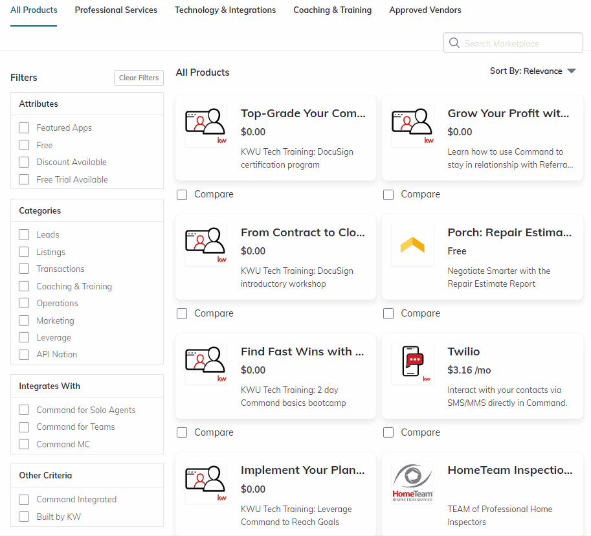
Task: Click the Other Criteria section header
Action: pos(87,476)
